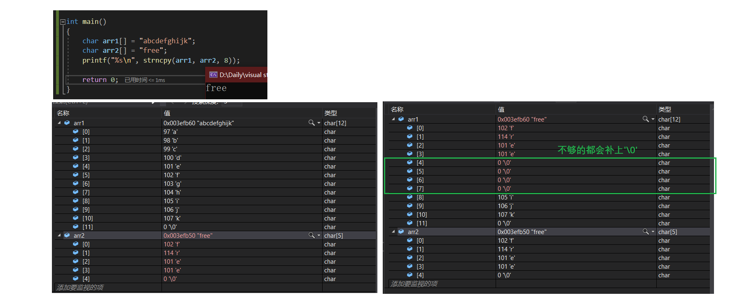Click the field icon for 100 'd' row

click(75, 157)
